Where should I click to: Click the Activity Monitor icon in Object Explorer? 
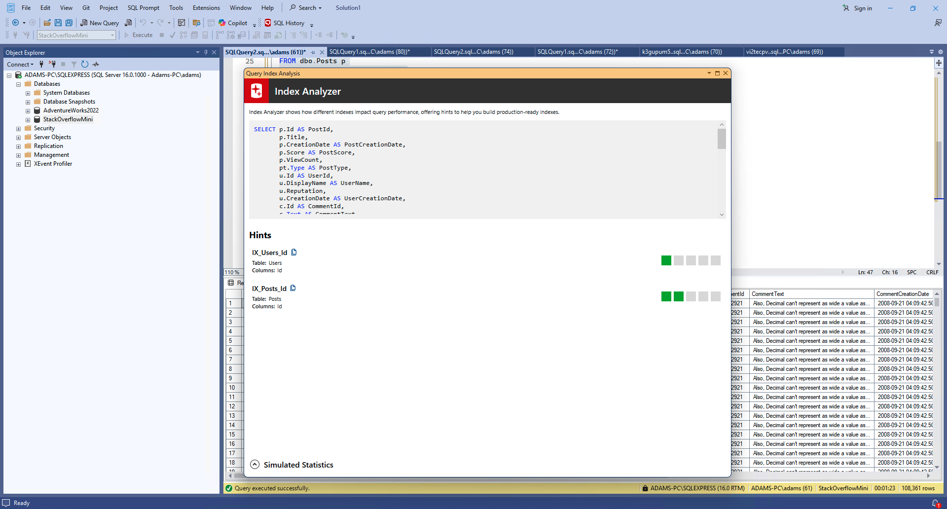coord(96,64)
